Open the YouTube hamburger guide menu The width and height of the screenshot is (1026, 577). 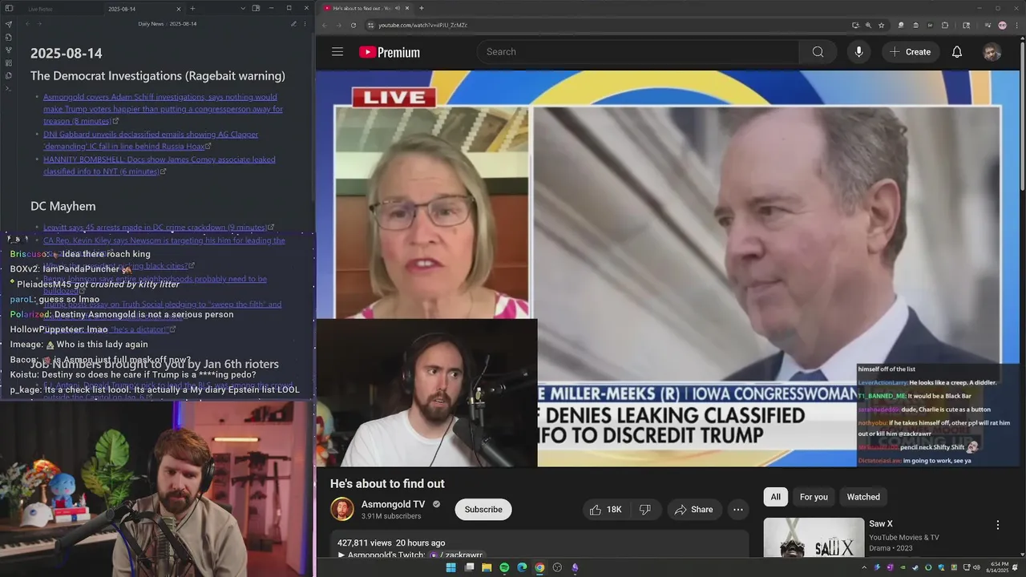pos(337,52)
